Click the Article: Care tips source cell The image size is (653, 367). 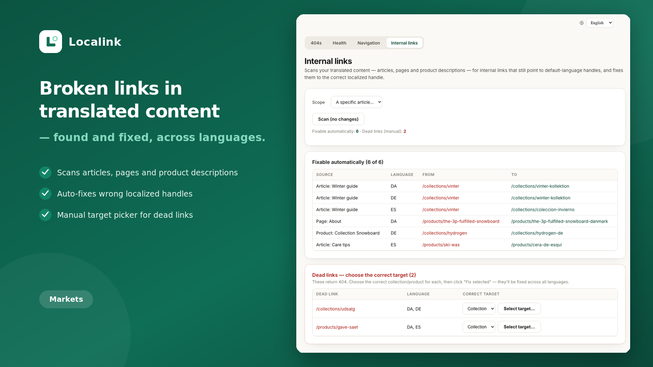333,245
